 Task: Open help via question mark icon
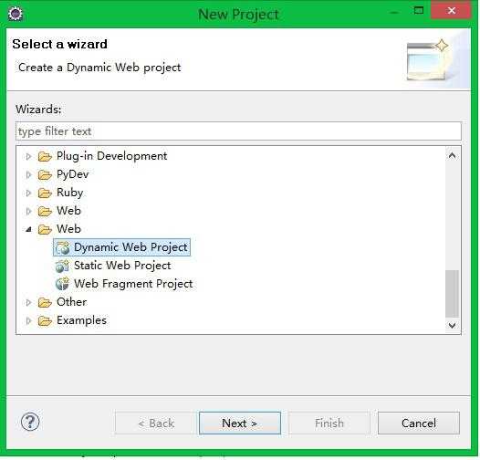point(30,422)
